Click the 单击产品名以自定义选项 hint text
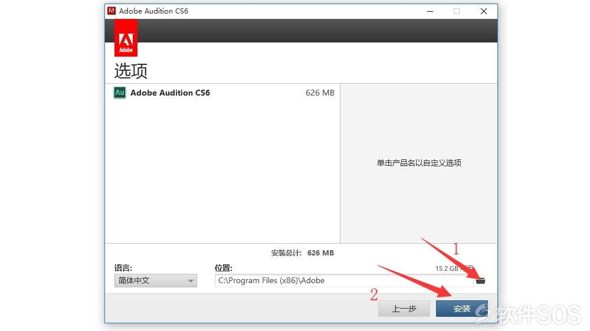This screenshot has height=331, width=590. 419,163
